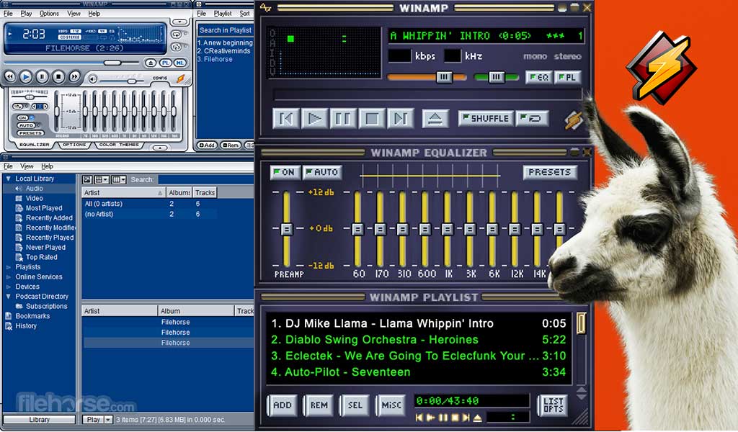738x432 pixels.
Task: Switch to the Color Themes tab
Action: [119, 145]
